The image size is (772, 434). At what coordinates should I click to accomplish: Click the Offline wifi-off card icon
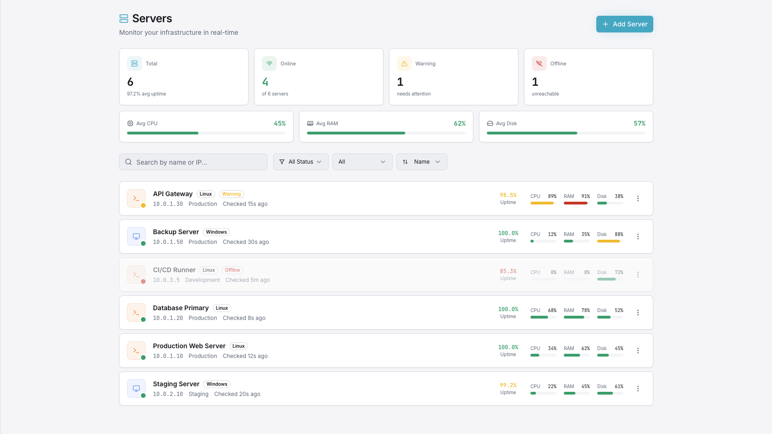click(x=539, y=64)
